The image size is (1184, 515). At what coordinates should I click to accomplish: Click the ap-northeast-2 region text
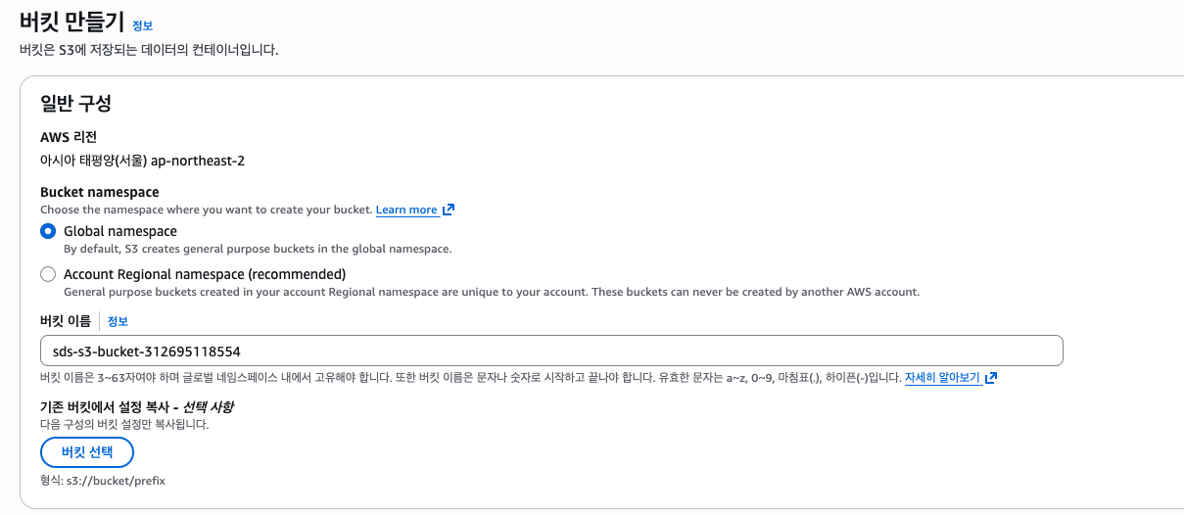pos(198,161)
